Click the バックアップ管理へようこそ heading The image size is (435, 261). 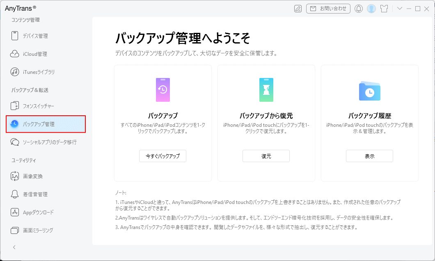coord(183,38)
